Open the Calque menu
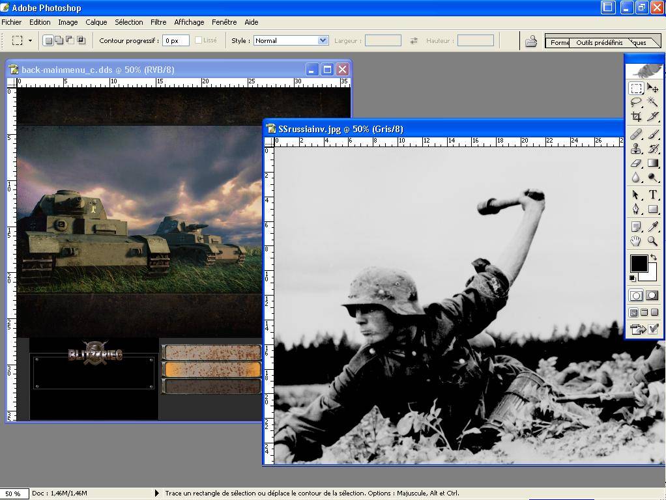The image size is (666, 500). [96, 22]
